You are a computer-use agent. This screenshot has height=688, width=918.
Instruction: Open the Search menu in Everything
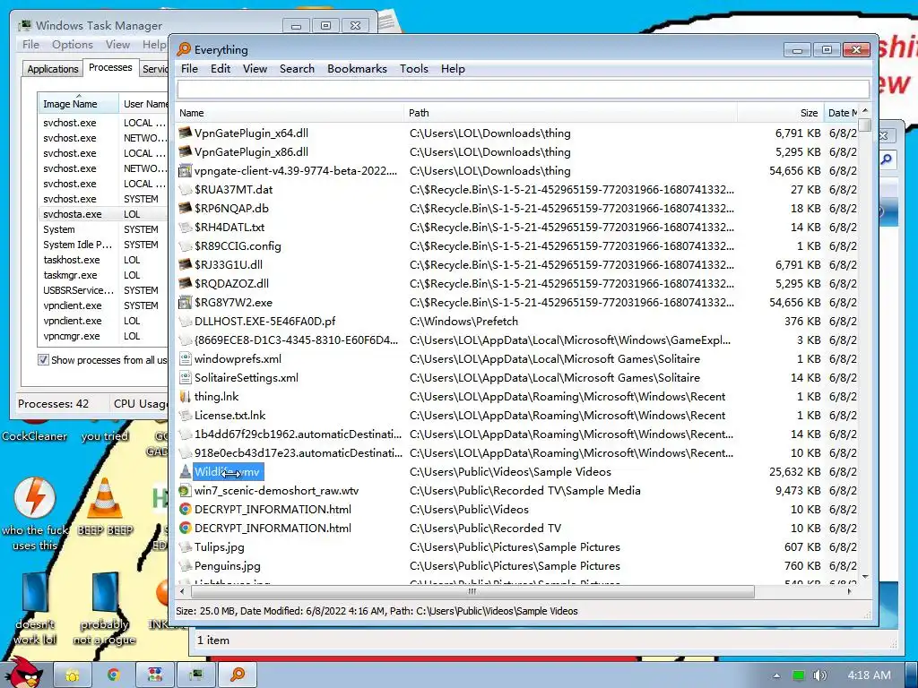[x=297, y=68]
